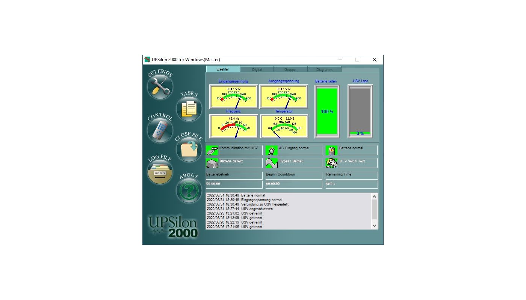This screenshot has height=300, width=526.
Task: Click the 'Bypass Betrieb' status text
Action: (x=291, y=161)
